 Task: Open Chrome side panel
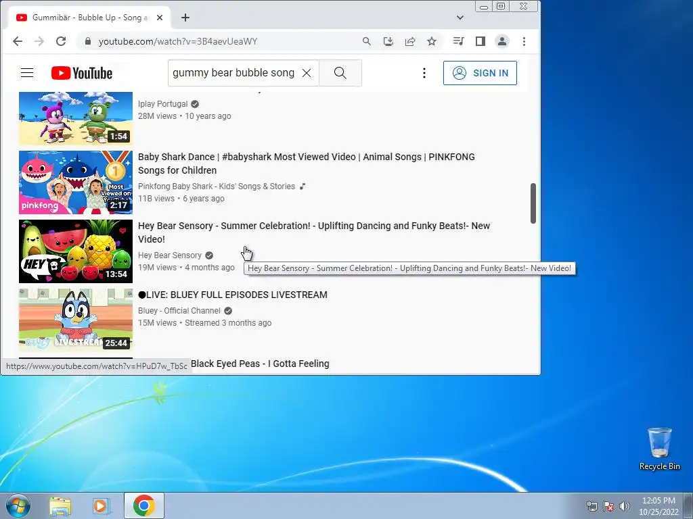point(480,41)
